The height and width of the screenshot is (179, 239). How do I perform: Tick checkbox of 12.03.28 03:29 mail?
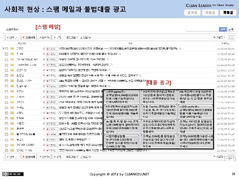tap(6, 65)
